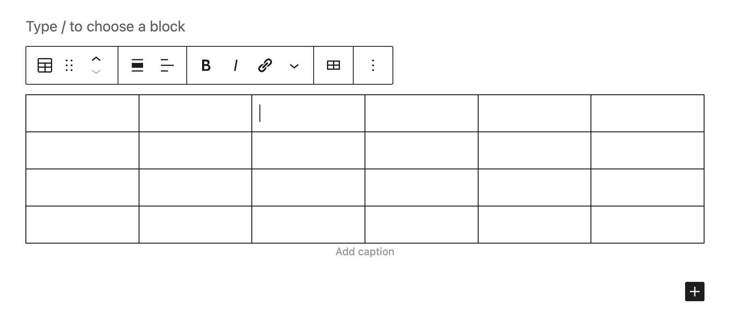This screenshot has height=325, width=734.
Task: Click the second row, fourth column cell
Action: point(422,150)
